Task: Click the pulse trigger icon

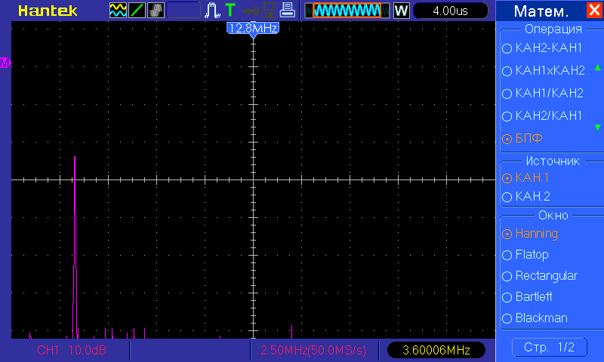Action: tap(212, 11)
